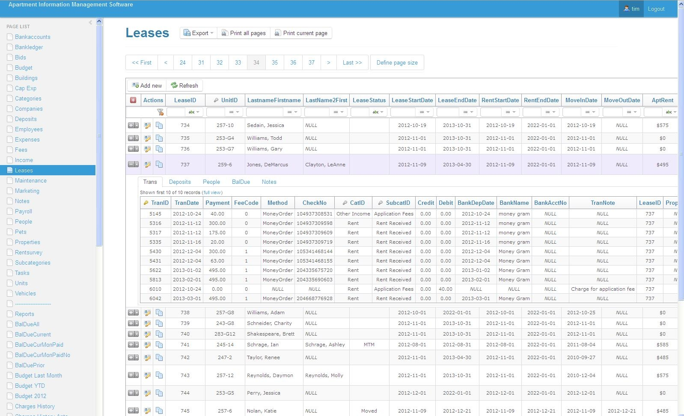Click the edit icon for lease 741
Viewport: 684px width, 416px height.
pyautogui.click(x=147, y=345)
